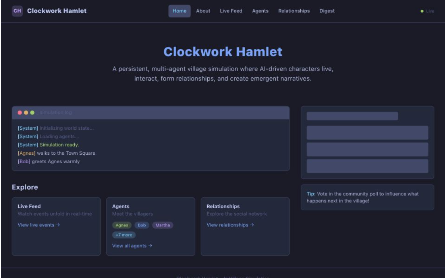
Task: Expand the +7 more agents tag
Action: (124, 235)
